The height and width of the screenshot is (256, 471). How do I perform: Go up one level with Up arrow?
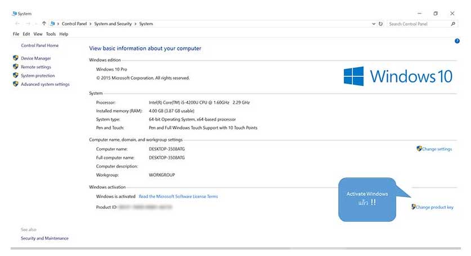[44, 24]
